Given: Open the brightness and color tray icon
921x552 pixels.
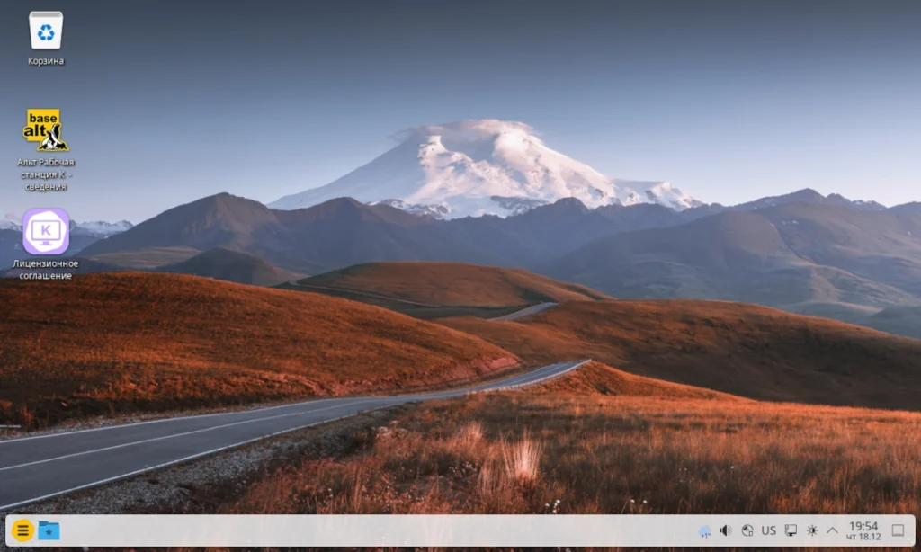Looking at the screenshot, I should tap(812, 530).
